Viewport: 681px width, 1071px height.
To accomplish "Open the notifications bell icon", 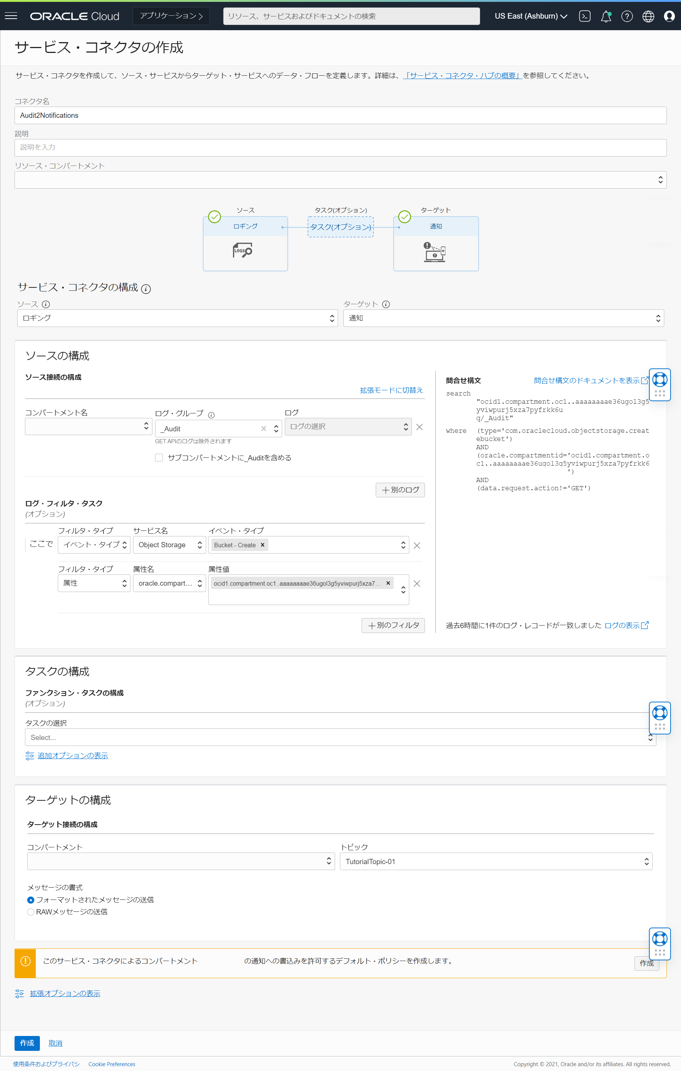I will [x=605, y=16].
